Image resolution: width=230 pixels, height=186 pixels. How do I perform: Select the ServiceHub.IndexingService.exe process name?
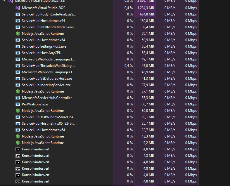(x=46, y=85)
